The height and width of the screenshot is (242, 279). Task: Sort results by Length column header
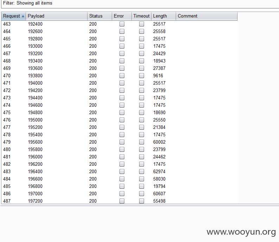[x=163, y=16]
